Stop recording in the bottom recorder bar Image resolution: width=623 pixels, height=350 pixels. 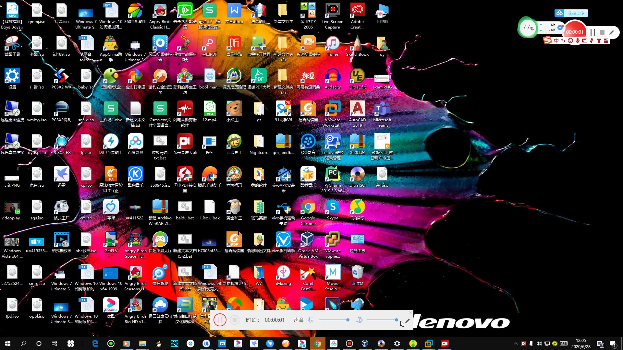coord(235,320)
